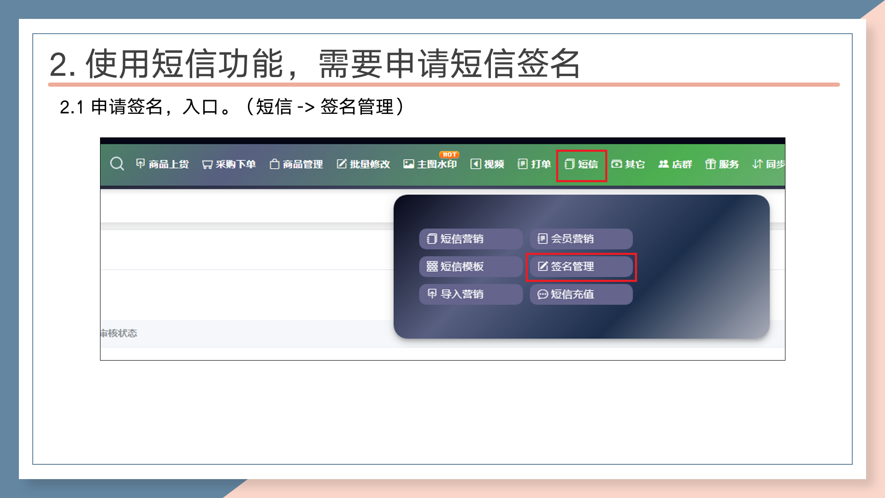Screen dimensions: 885x498
Task: Click the 审核状态 column header
Action: point(119,333)
